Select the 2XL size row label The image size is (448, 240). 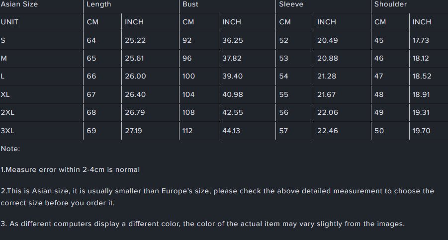click(x=7, y=112)
